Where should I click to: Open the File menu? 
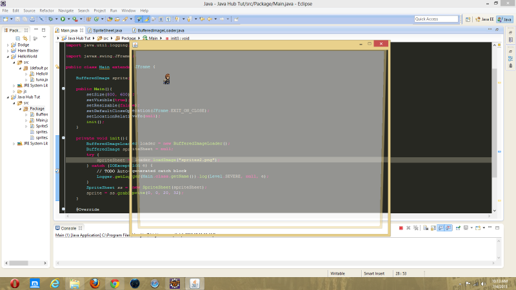(5, 10)
